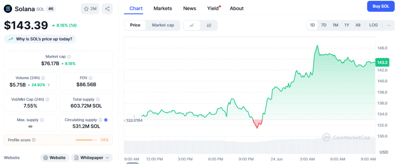Open the Website link button

55,158
